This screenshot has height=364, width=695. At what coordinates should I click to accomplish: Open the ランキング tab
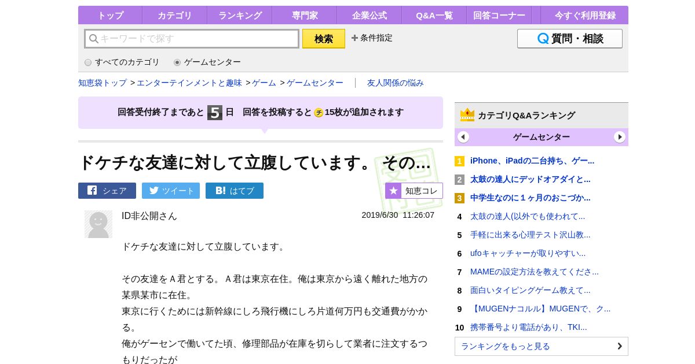pos(239,15)
